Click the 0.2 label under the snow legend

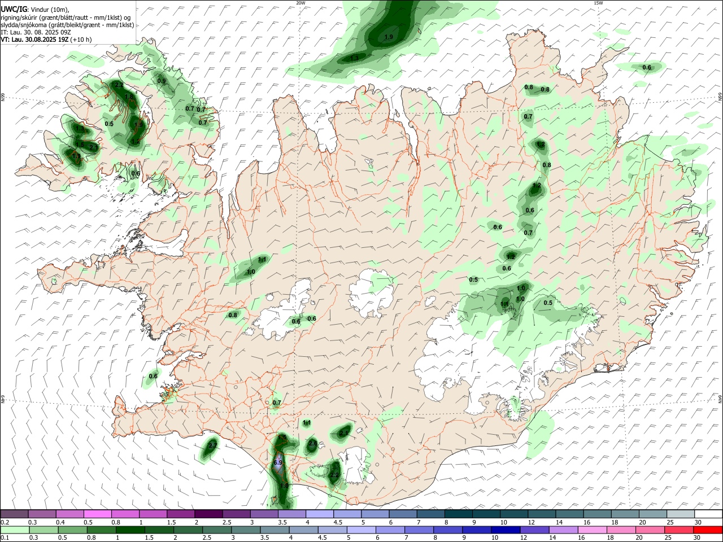pyautogui.click(x=5, y=522)
